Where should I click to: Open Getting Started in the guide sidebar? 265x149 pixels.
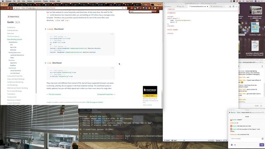tap(12, 30)
